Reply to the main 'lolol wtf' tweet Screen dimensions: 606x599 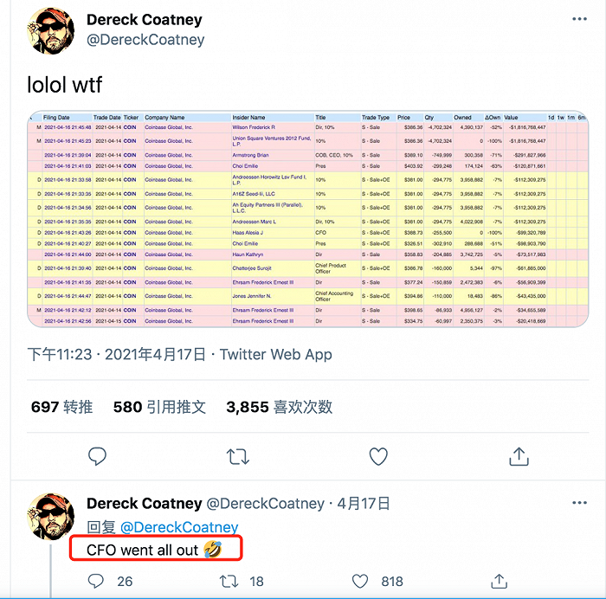pyautogui.click(x=98, y=455)
